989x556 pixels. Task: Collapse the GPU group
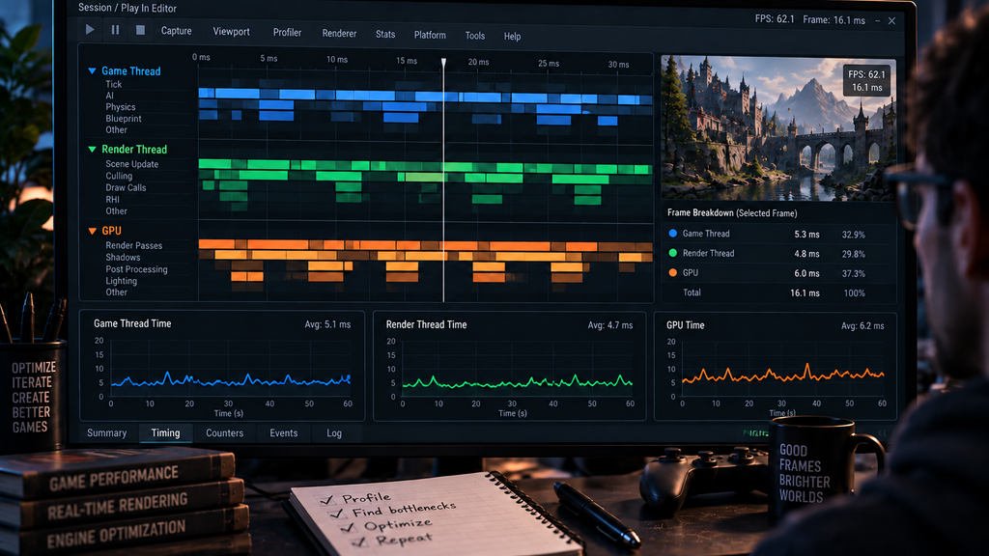click(92, 231)
